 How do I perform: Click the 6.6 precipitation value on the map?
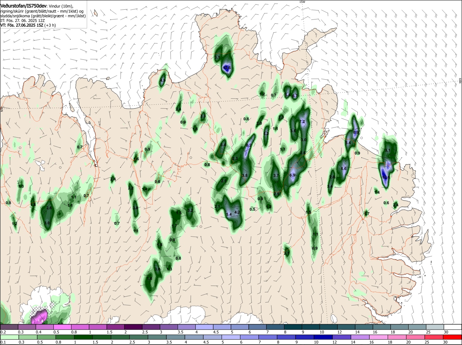[344, 169]
